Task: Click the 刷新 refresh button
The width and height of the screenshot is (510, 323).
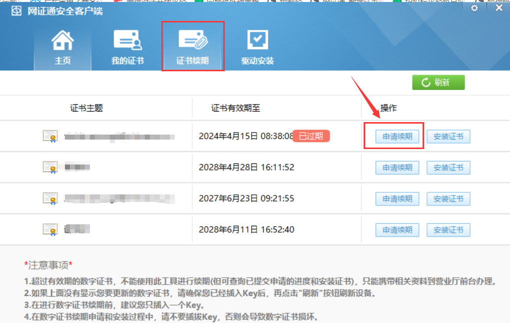Action: tap(438, 83)
